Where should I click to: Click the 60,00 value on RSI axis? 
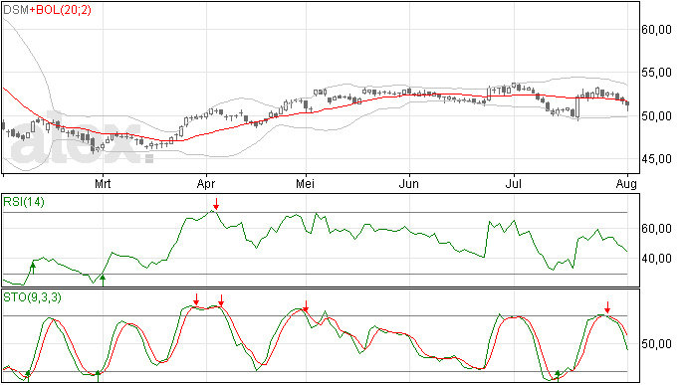point(656,229)
